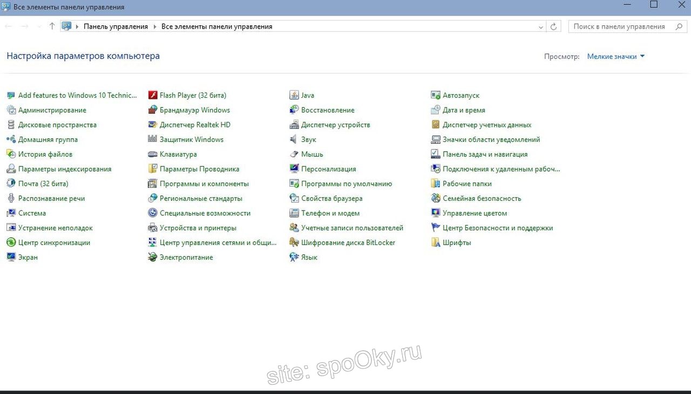
Task: Open the Диспетчер Realtek HD icon
Action: point(153,125)
